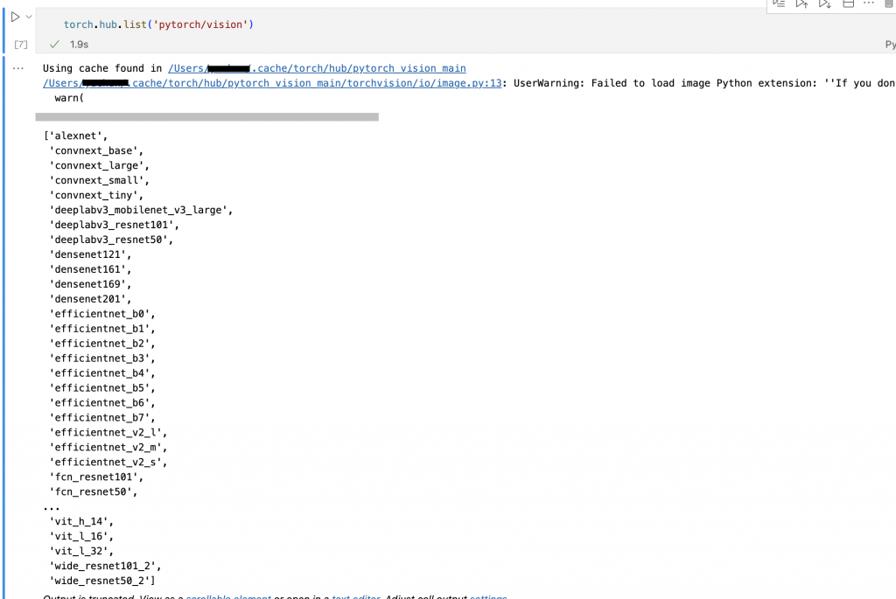This screenshot has height=599, width=896.
Task: Click the horizontal scrollbar under the warning output
Action: 206,116
